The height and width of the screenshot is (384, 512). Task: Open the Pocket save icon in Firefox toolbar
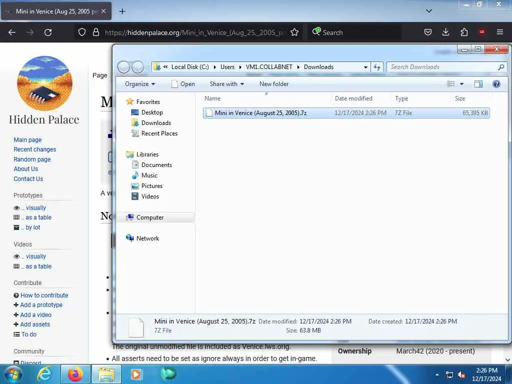[428, 32]
